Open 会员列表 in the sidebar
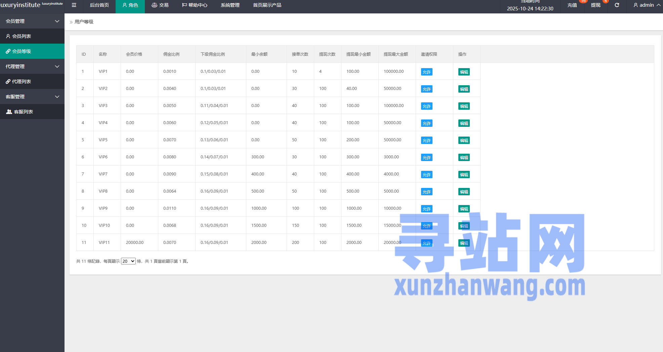Image resolution: width=663 pixels, height=352 pixels. point(22,36)
